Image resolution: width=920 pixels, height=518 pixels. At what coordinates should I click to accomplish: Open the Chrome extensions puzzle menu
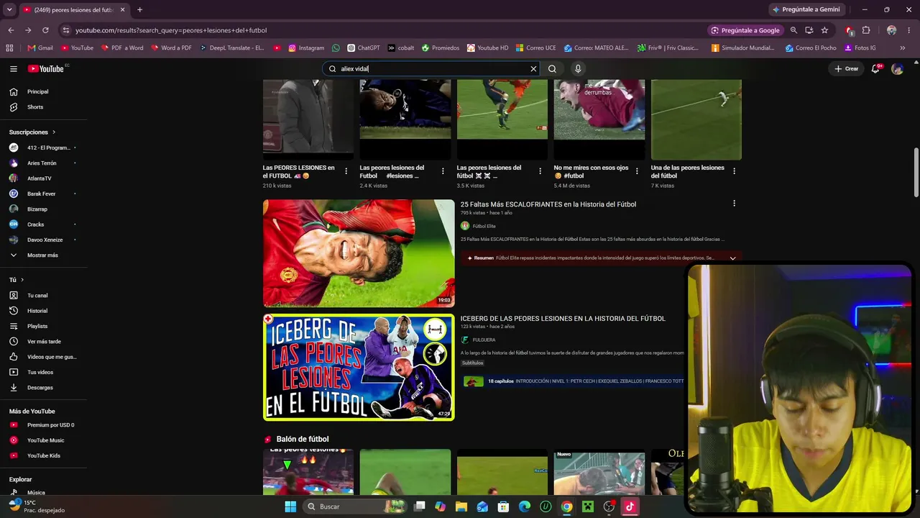[866, 30]
